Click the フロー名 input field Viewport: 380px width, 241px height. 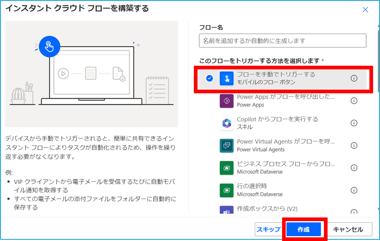point(282,41)
